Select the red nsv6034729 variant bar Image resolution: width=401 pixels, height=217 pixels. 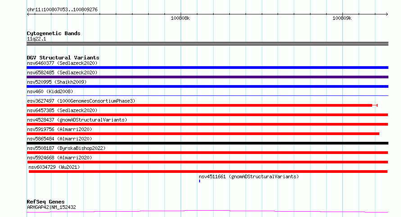pos(208,172)
